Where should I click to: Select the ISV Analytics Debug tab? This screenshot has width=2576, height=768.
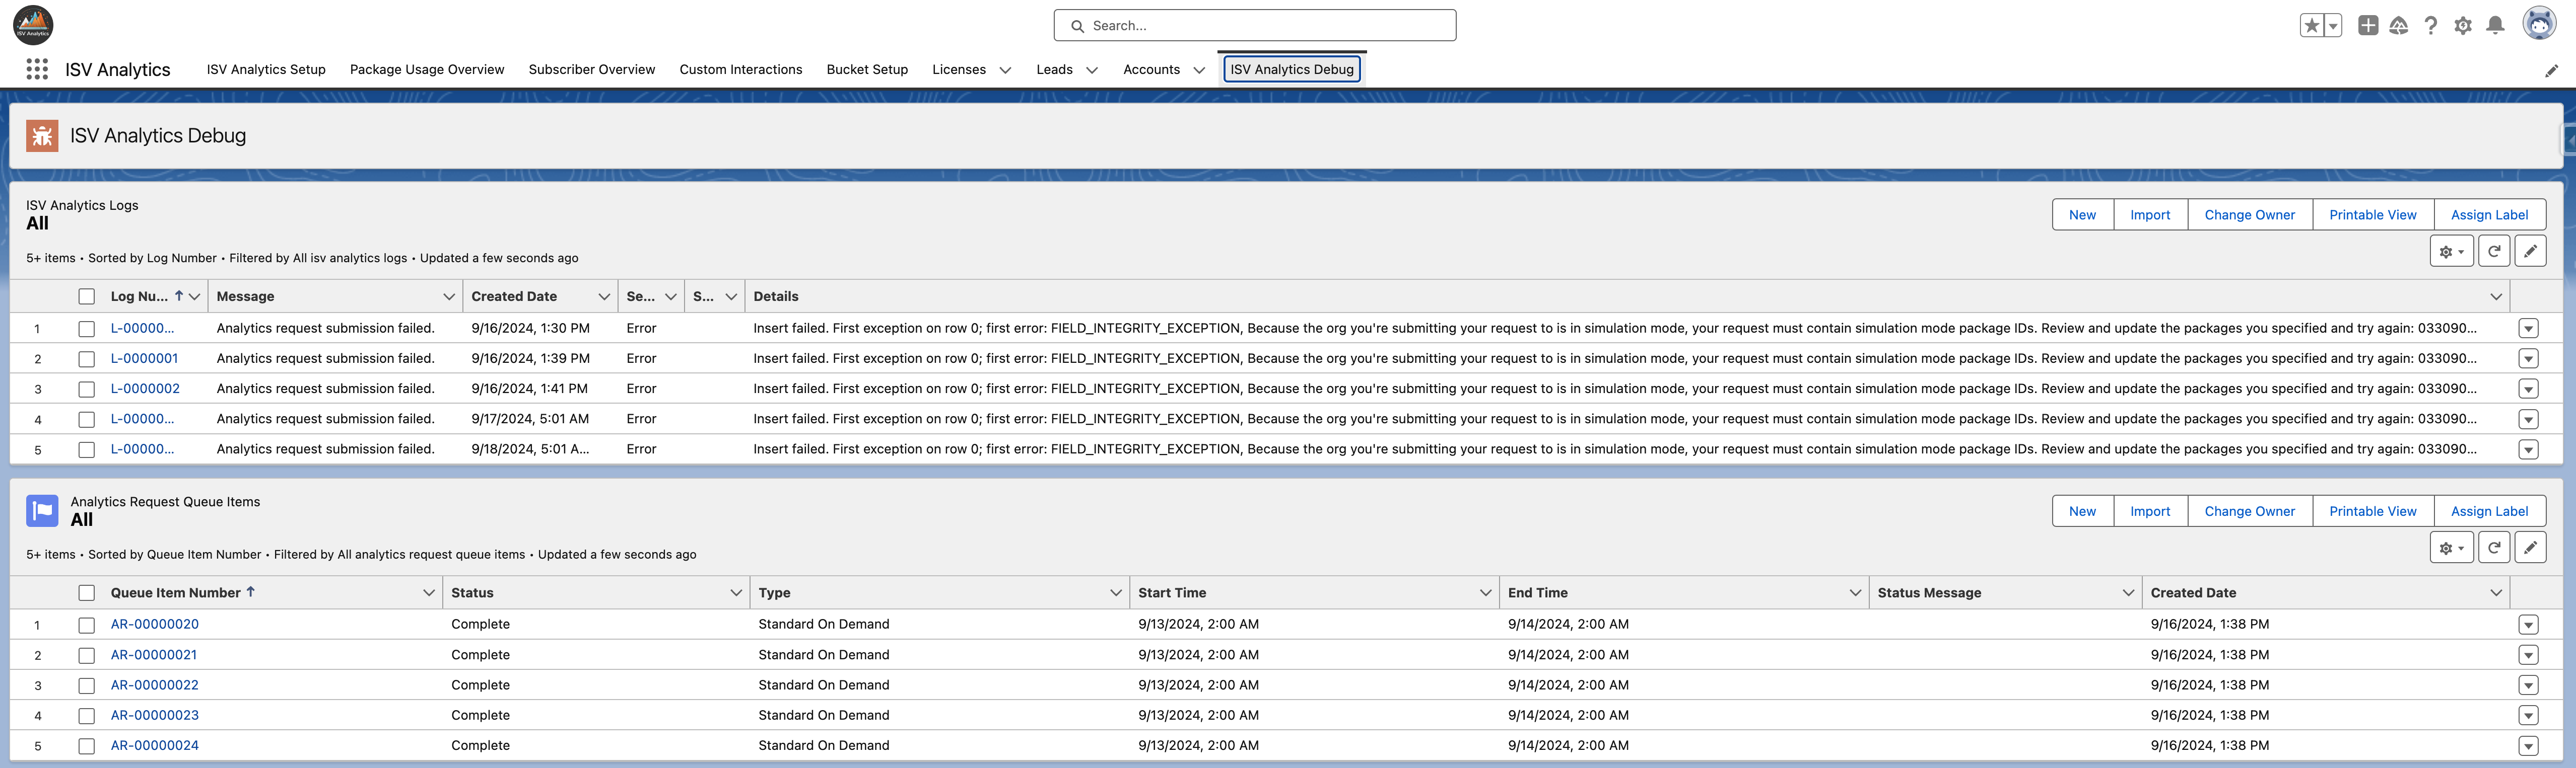click(x=1292, y=69)
